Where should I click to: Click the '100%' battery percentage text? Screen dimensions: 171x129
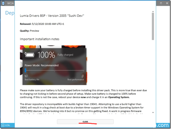[46, 55]
